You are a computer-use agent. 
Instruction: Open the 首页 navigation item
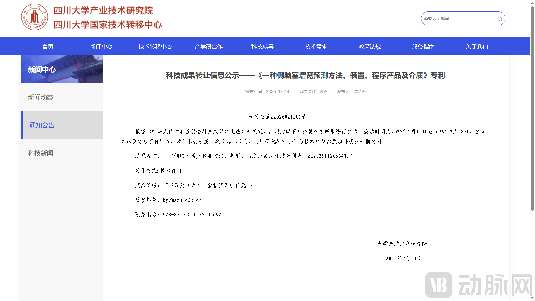48,47
